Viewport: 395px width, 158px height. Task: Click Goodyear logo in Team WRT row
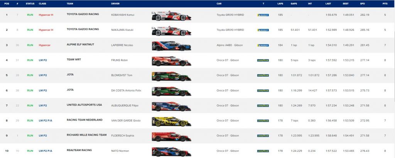pyautogui.click(x=263, y=61)
